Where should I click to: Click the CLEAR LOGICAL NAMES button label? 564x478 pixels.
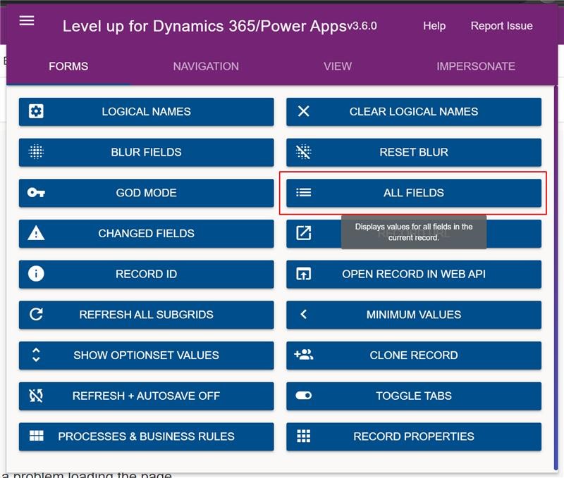point(414,111)
